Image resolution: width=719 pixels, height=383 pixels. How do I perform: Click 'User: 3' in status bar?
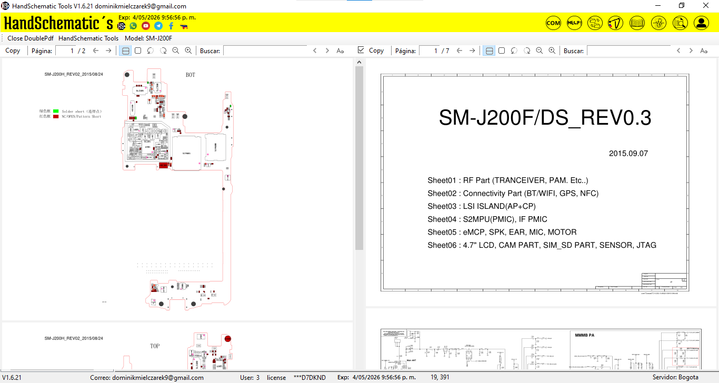pos(249,377)
